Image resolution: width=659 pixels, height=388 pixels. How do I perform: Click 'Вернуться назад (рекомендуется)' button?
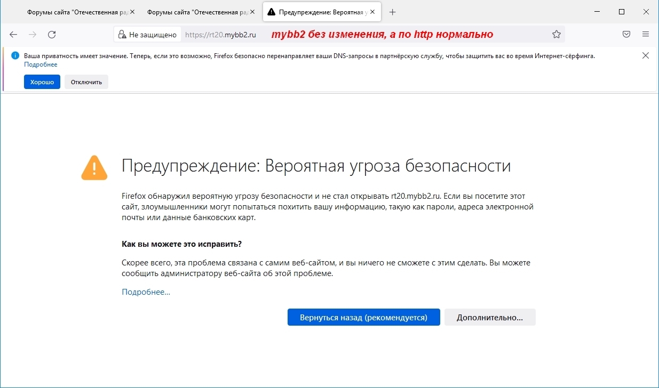364,317
